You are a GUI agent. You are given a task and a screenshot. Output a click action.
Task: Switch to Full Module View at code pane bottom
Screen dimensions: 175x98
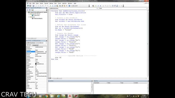tap(51, 78)
